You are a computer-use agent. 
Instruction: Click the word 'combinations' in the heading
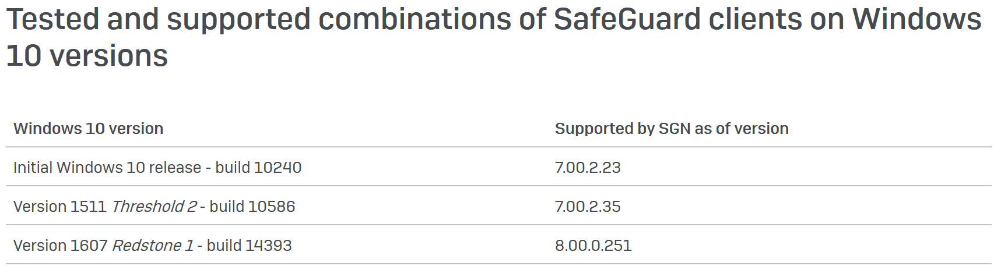click(x=415, y=19)
